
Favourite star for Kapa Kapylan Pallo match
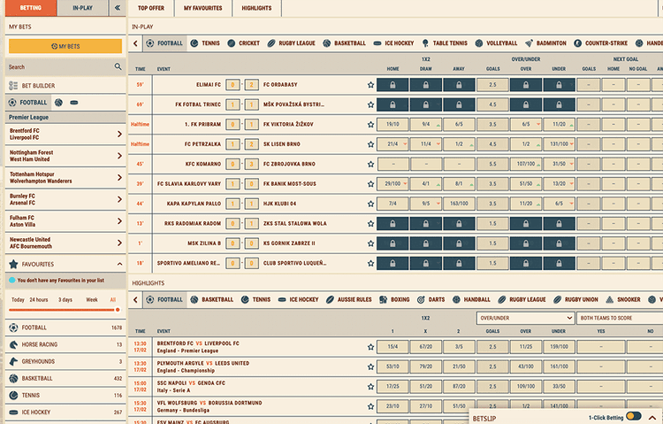[370, 204]
